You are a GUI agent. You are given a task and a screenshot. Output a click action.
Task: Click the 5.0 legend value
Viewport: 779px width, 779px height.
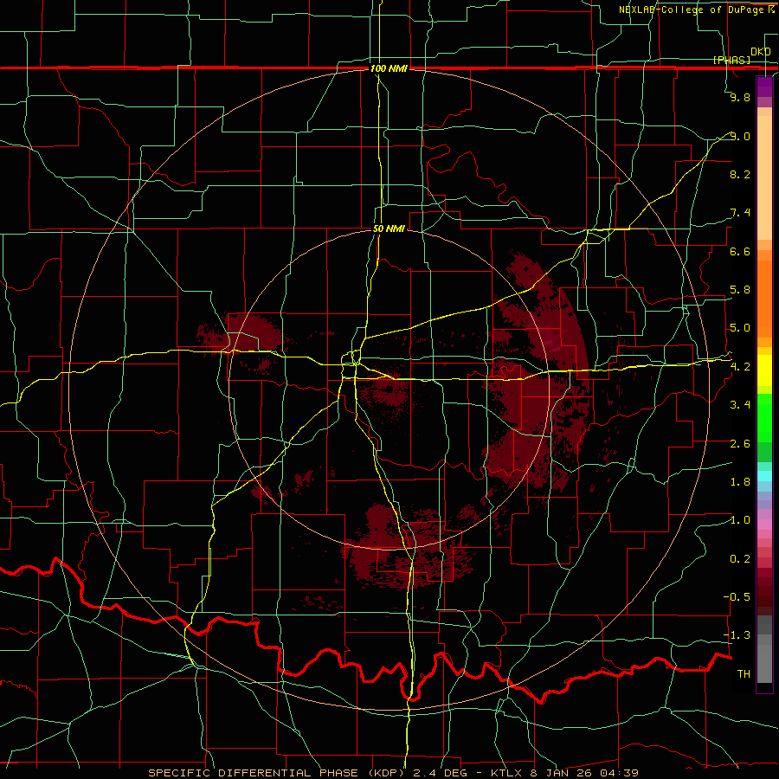(740, 328)
